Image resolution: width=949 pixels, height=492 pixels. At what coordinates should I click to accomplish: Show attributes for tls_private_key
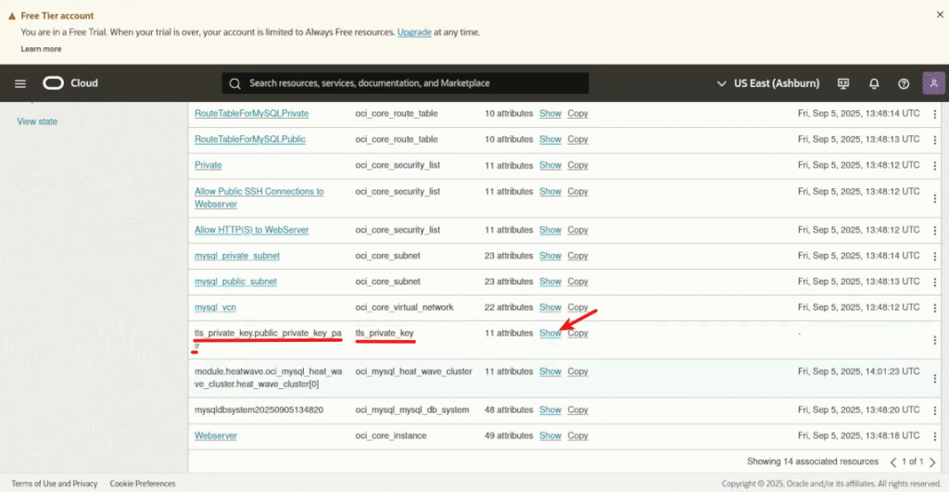[x=550, y=333]
